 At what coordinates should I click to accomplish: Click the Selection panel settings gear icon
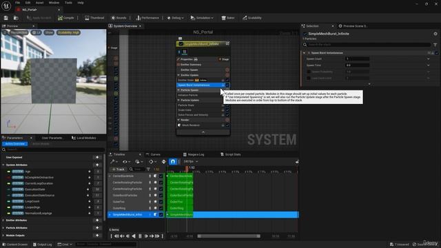point(435,34)
